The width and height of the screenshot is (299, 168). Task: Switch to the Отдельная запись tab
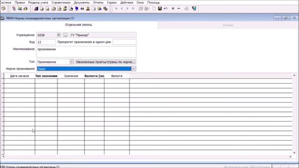tap(78, 25)
